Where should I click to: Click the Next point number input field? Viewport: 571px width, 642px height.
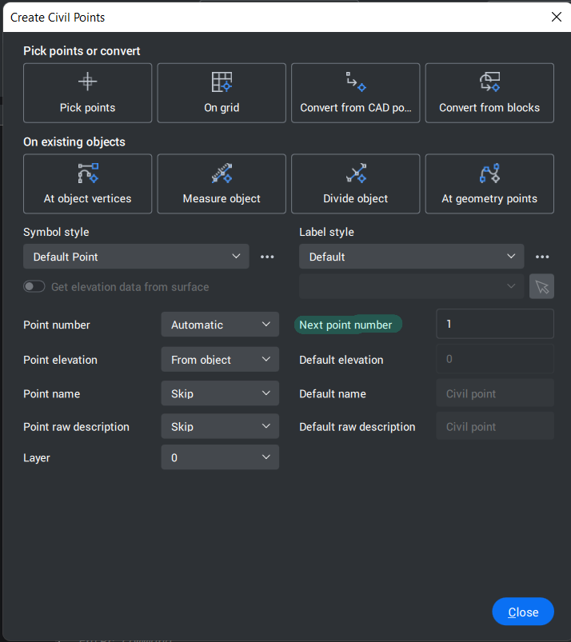coord(494,324)
